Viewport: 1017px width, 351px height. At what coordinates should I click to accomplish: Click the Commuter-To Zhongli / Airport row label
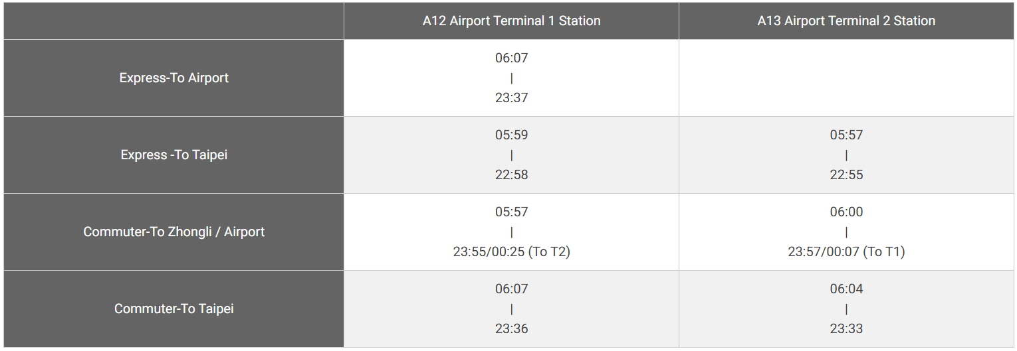[173, 232]
